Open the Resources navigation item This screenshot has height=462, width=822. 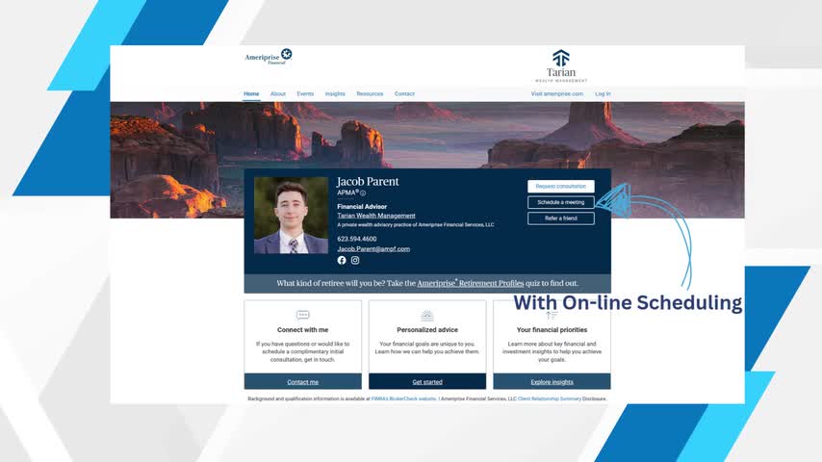coord(370,94)
